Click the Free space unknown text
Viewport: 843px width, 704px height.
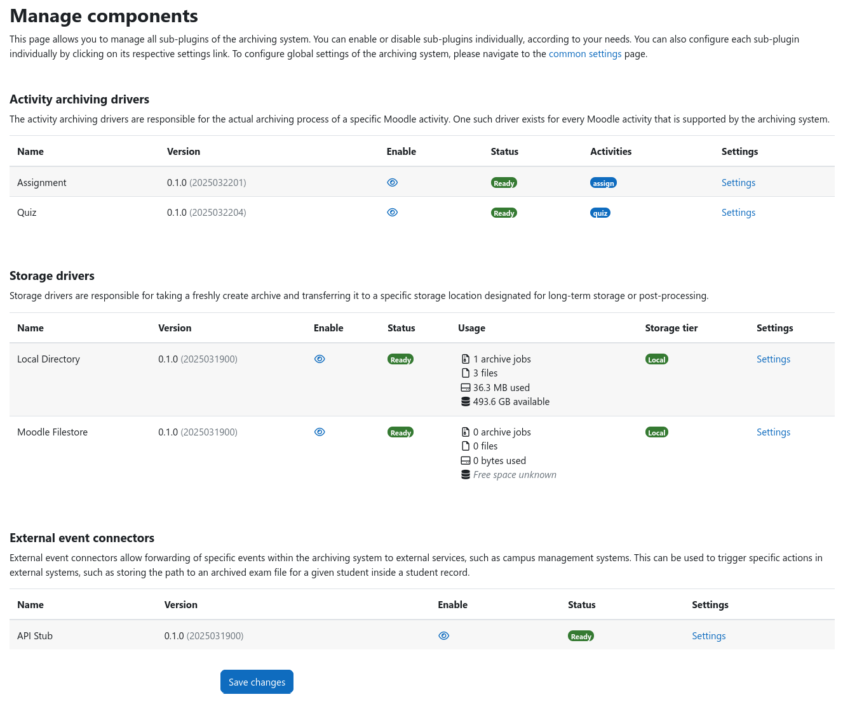(515, 475)
